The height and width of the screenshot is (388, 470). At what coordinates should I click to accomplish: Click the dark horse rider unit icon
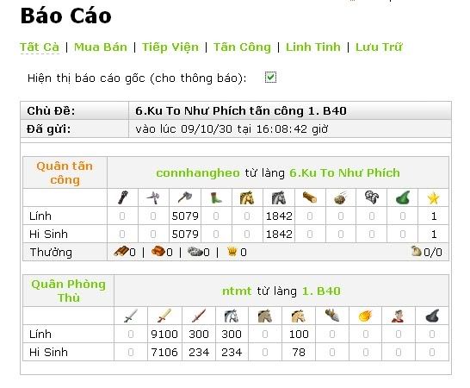(278, 197)
